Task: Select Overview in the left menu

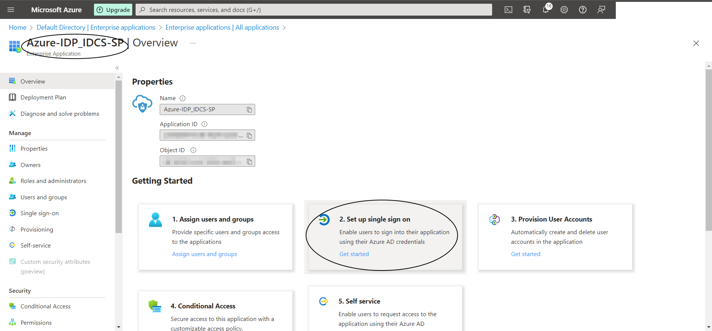Action: [58, 81]
